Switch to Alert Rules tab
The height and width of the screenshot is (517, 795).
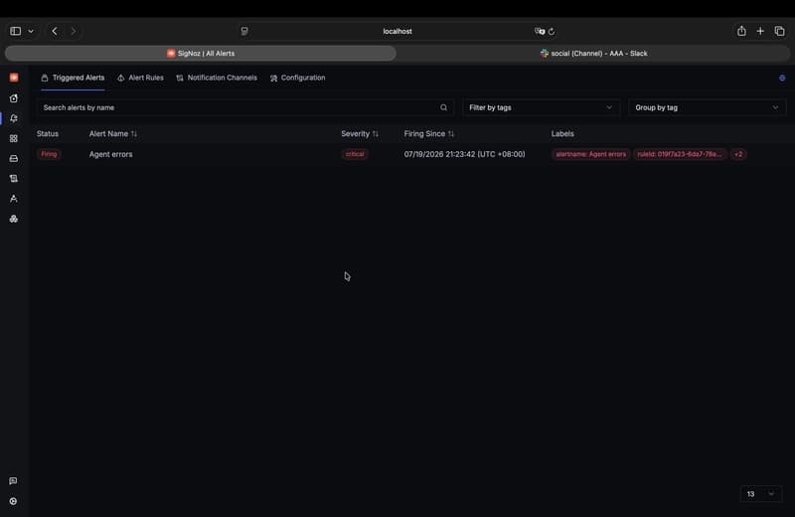tap(140, 78)
